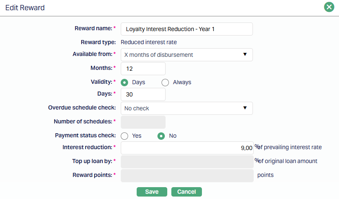The height and width of the screenshot is (199, 339).
Task: Select the Always validity option
Action: point(165,82)
